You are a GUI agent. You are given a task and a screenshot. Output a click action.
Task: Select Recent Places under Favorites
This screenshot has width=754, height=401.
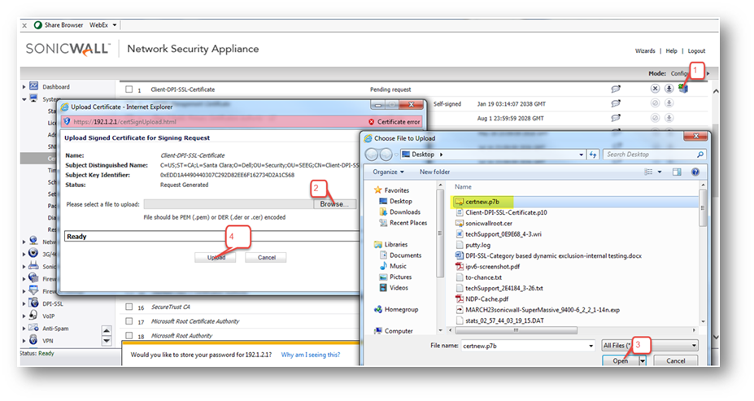[403, 223]
